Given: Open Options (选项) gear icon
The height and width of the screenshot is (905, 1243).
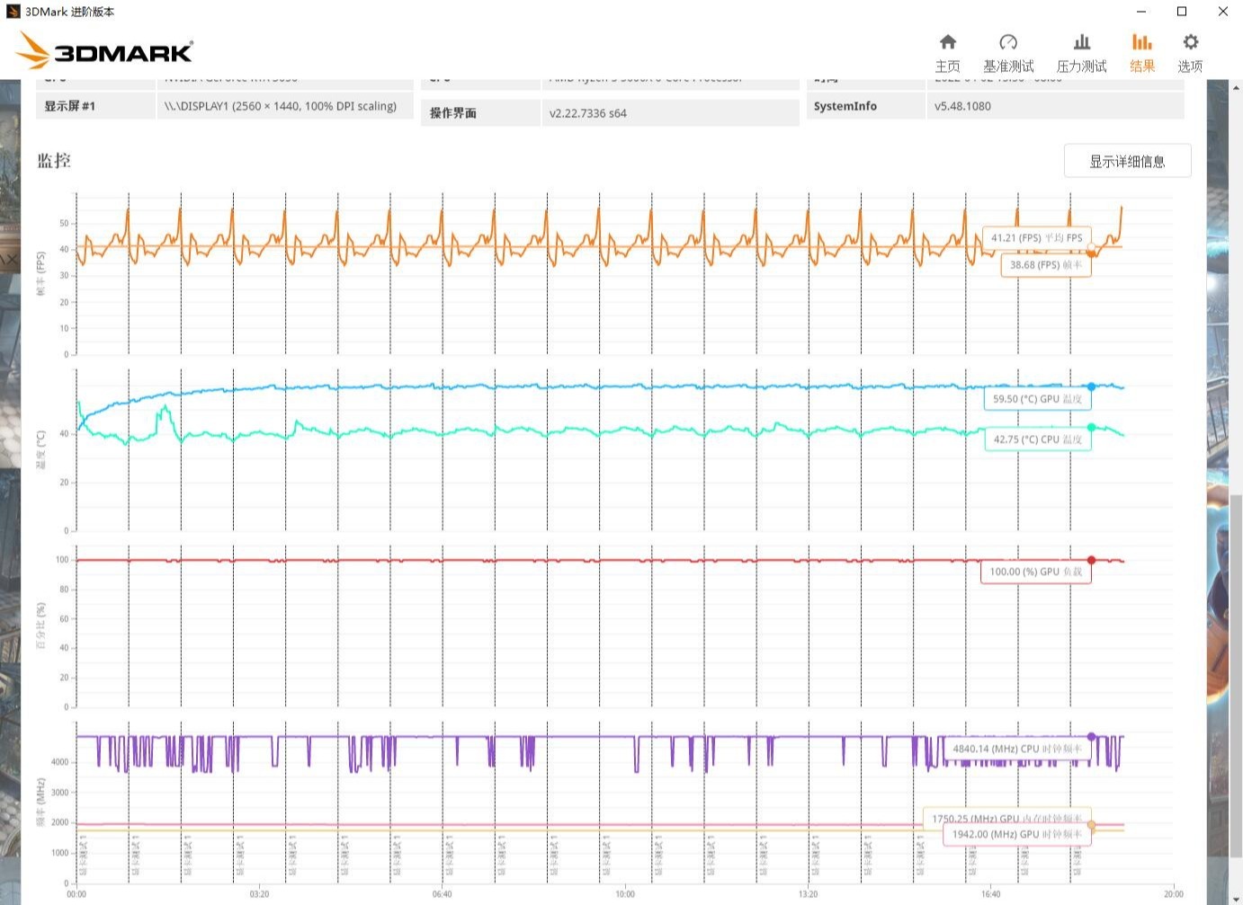Looking at the screenshot, I should tap(1190, 53).
